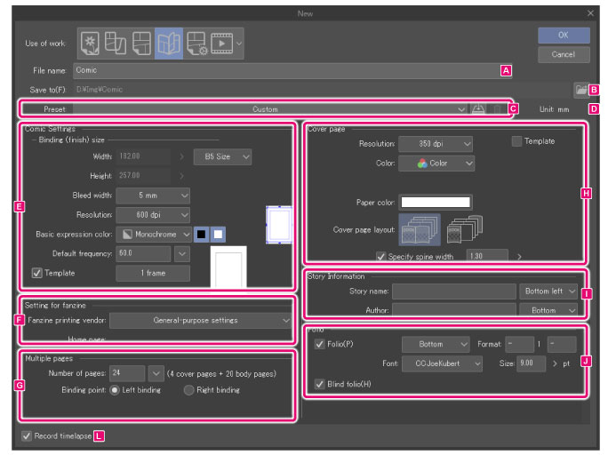616x455 pixels.
Task: Toggle the Record timelapse checkbox
Action: click(x=27, y=435)
